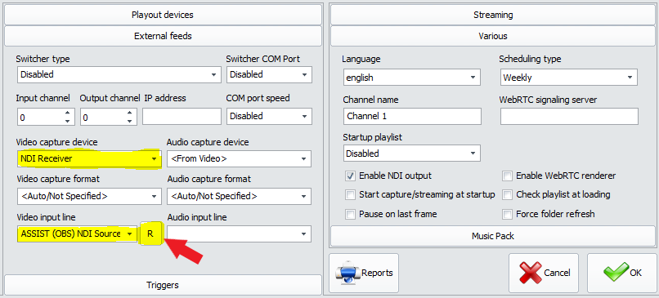Click the green checkmark OK icon
The width and height of the screenshot is (659, 298).
click(x=616, y=273)
